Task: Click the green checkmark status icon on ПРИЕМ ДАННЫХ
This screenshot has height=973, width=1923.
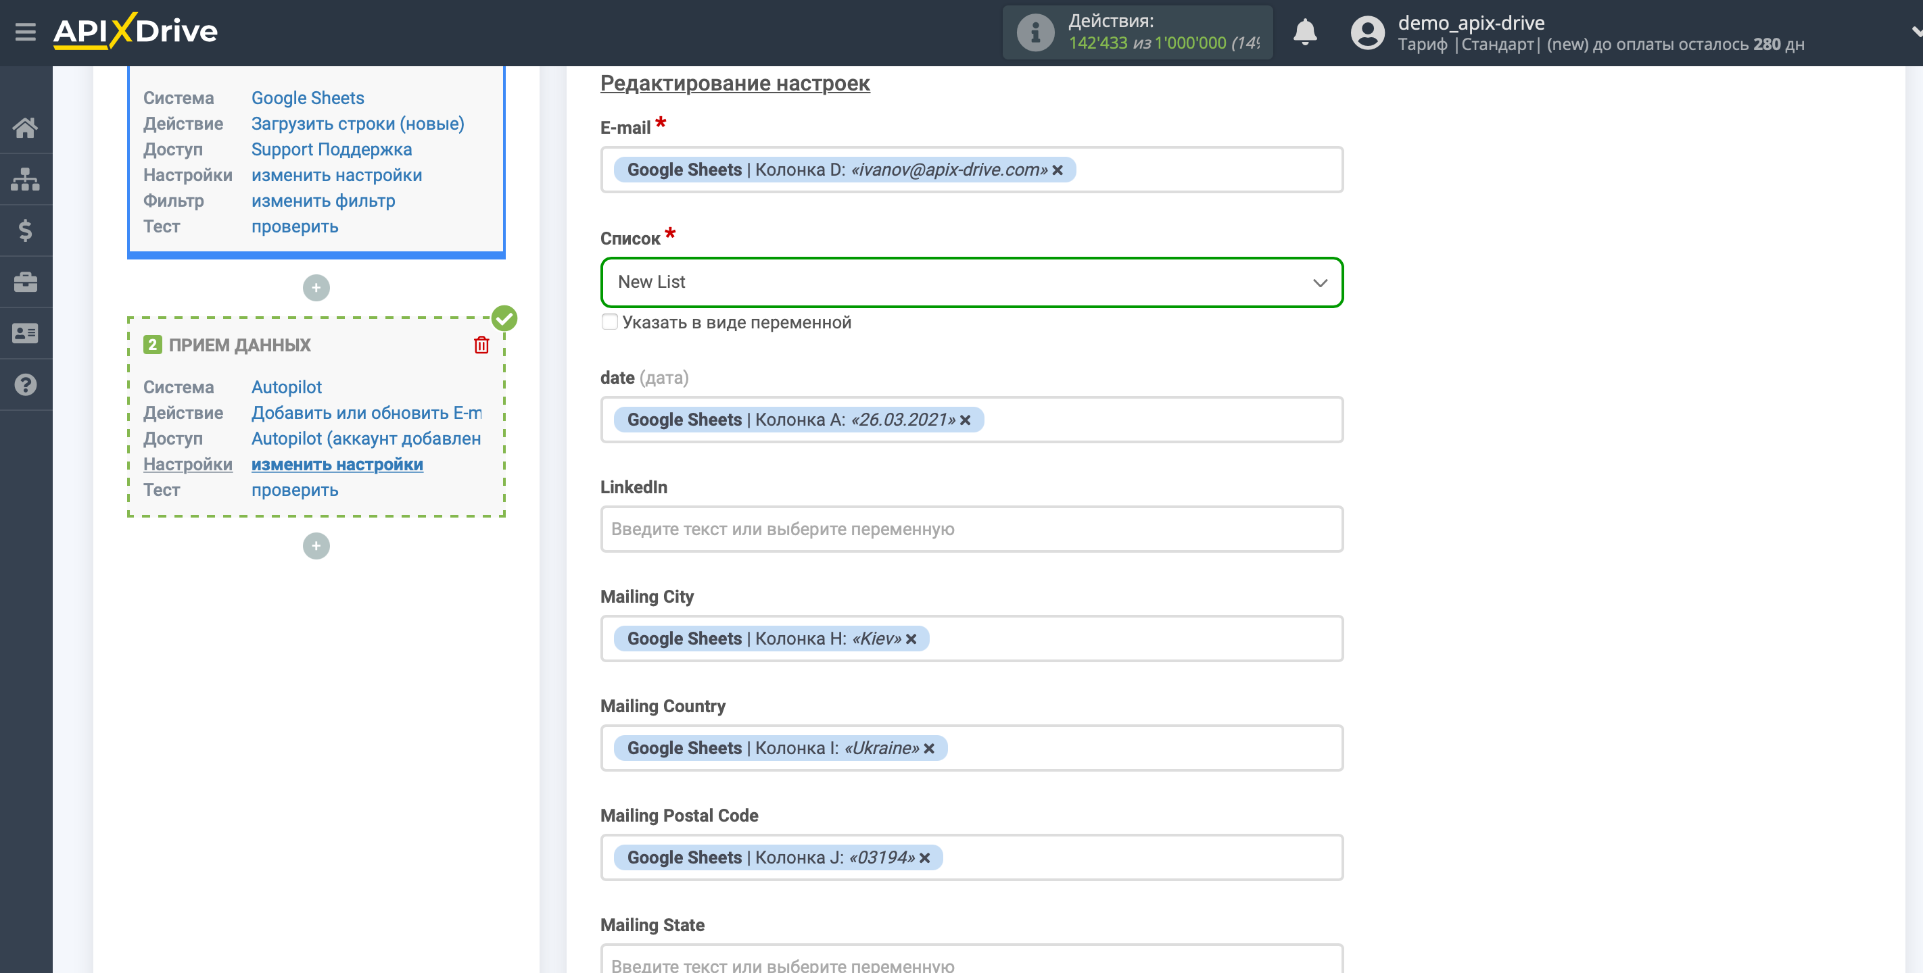Action: (x=505, y=318)
